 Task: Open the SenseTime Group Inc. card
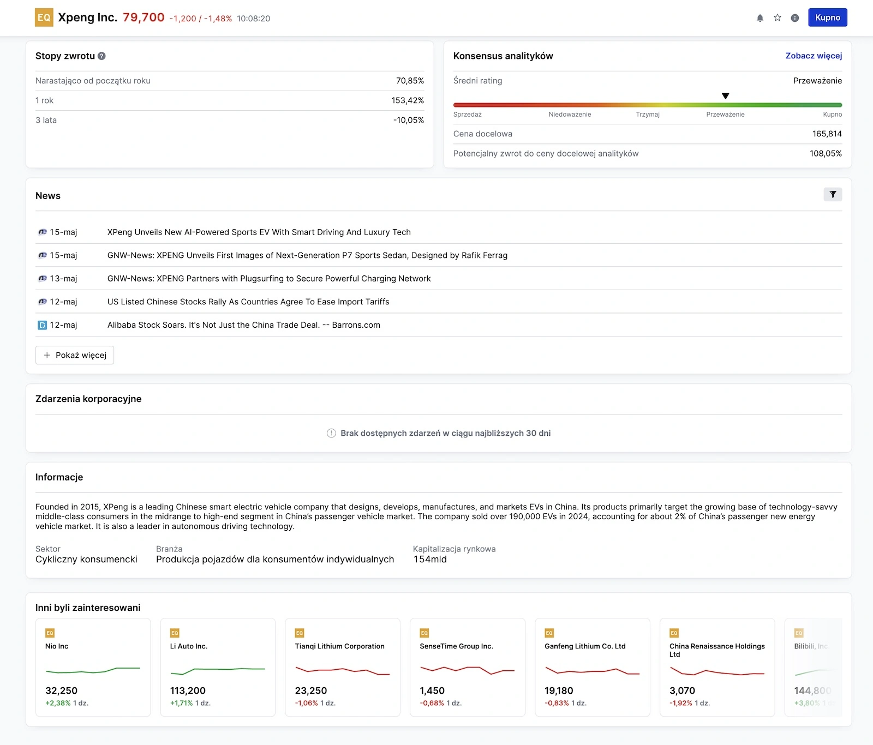467,667
